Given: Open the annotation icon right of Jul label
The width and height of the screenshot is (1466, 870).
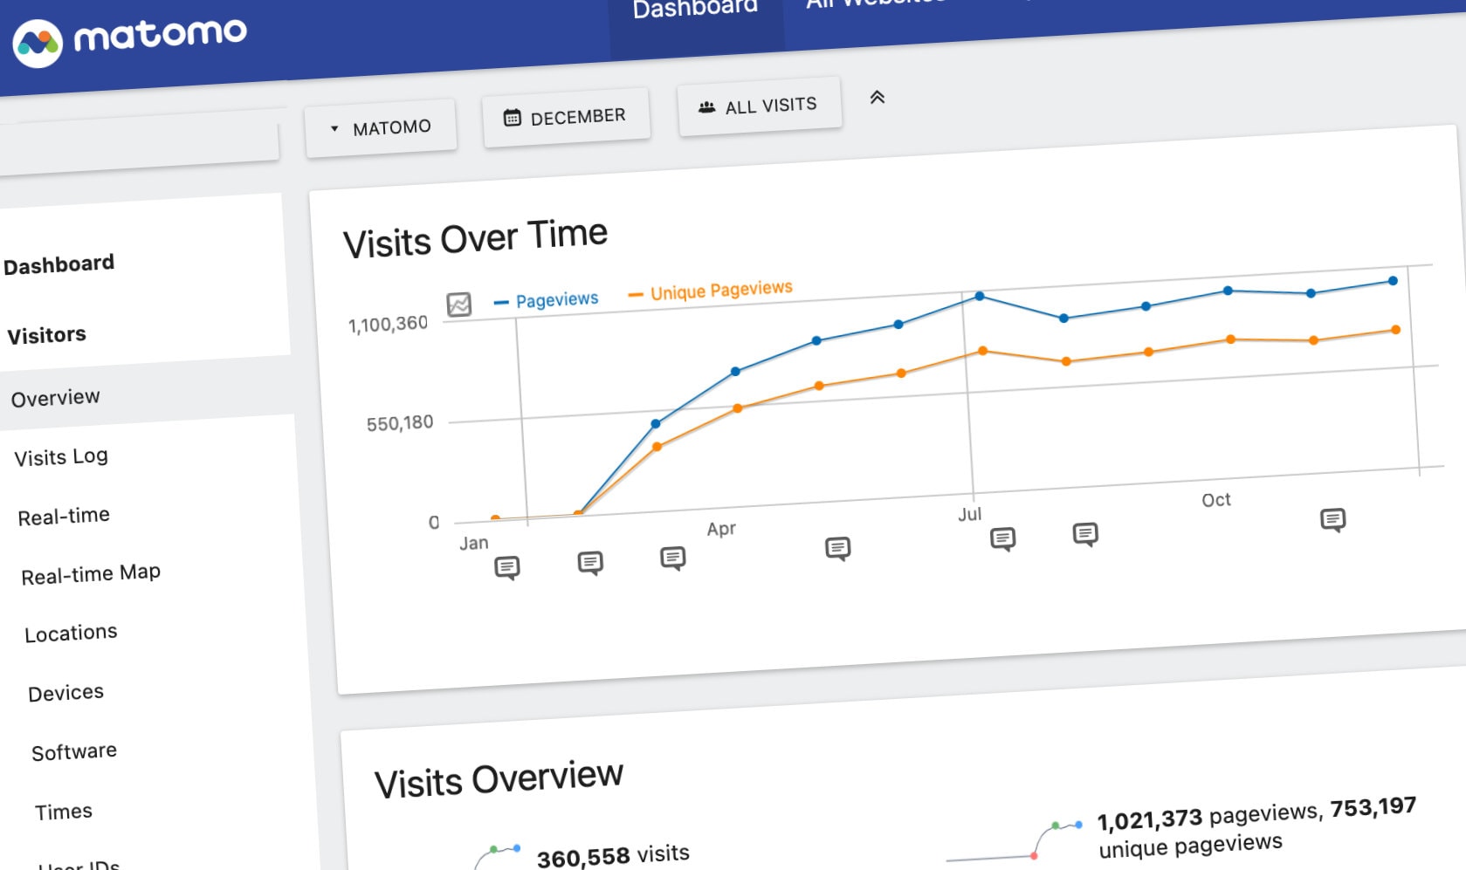Looking at the screenshot, I should tap(1003, 539).
